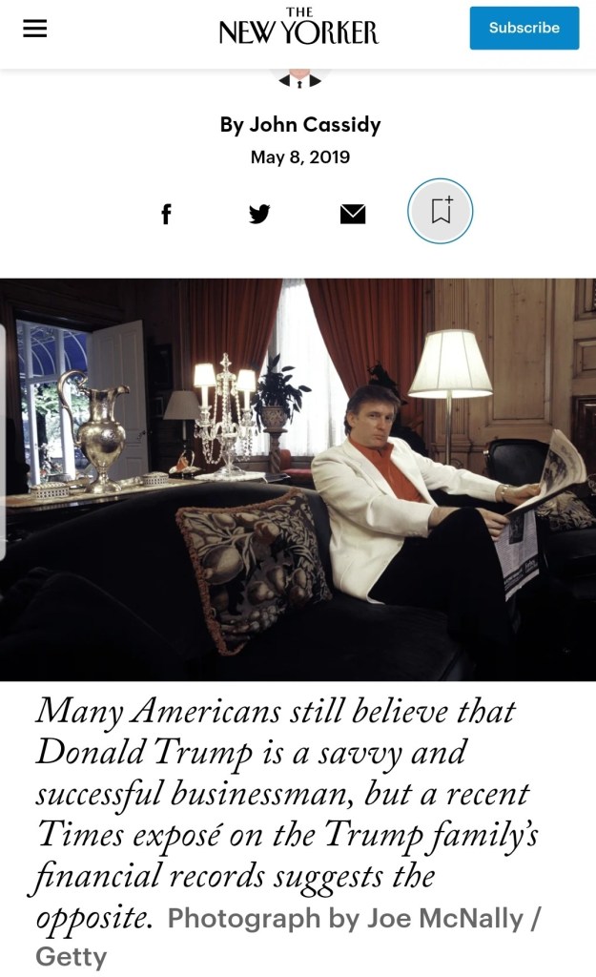Click the May 8, 2019 date
The image size is (596, 977).
pyautogui.click(x=299, y=156)
